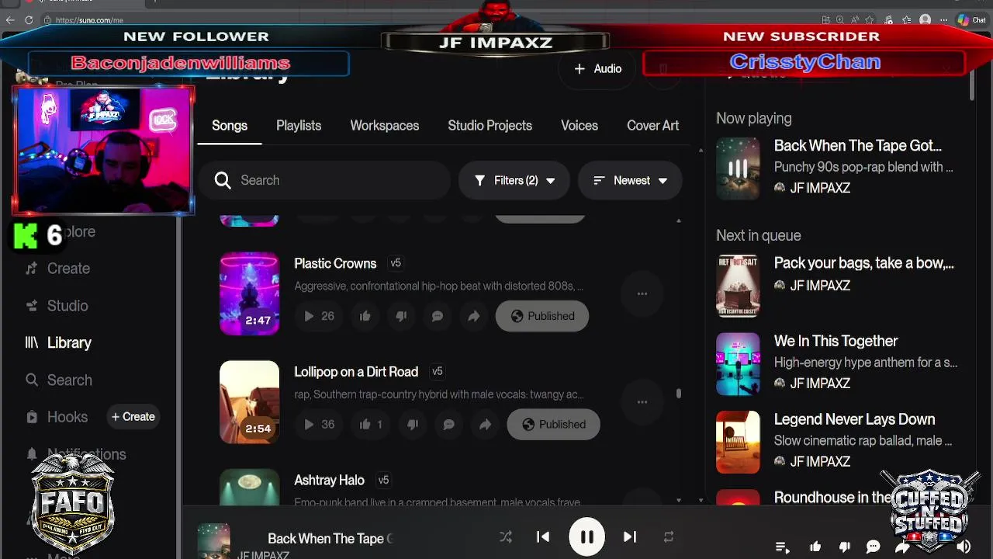
Task: Open Search in the sidebar
Action: [x=59, y=380]
